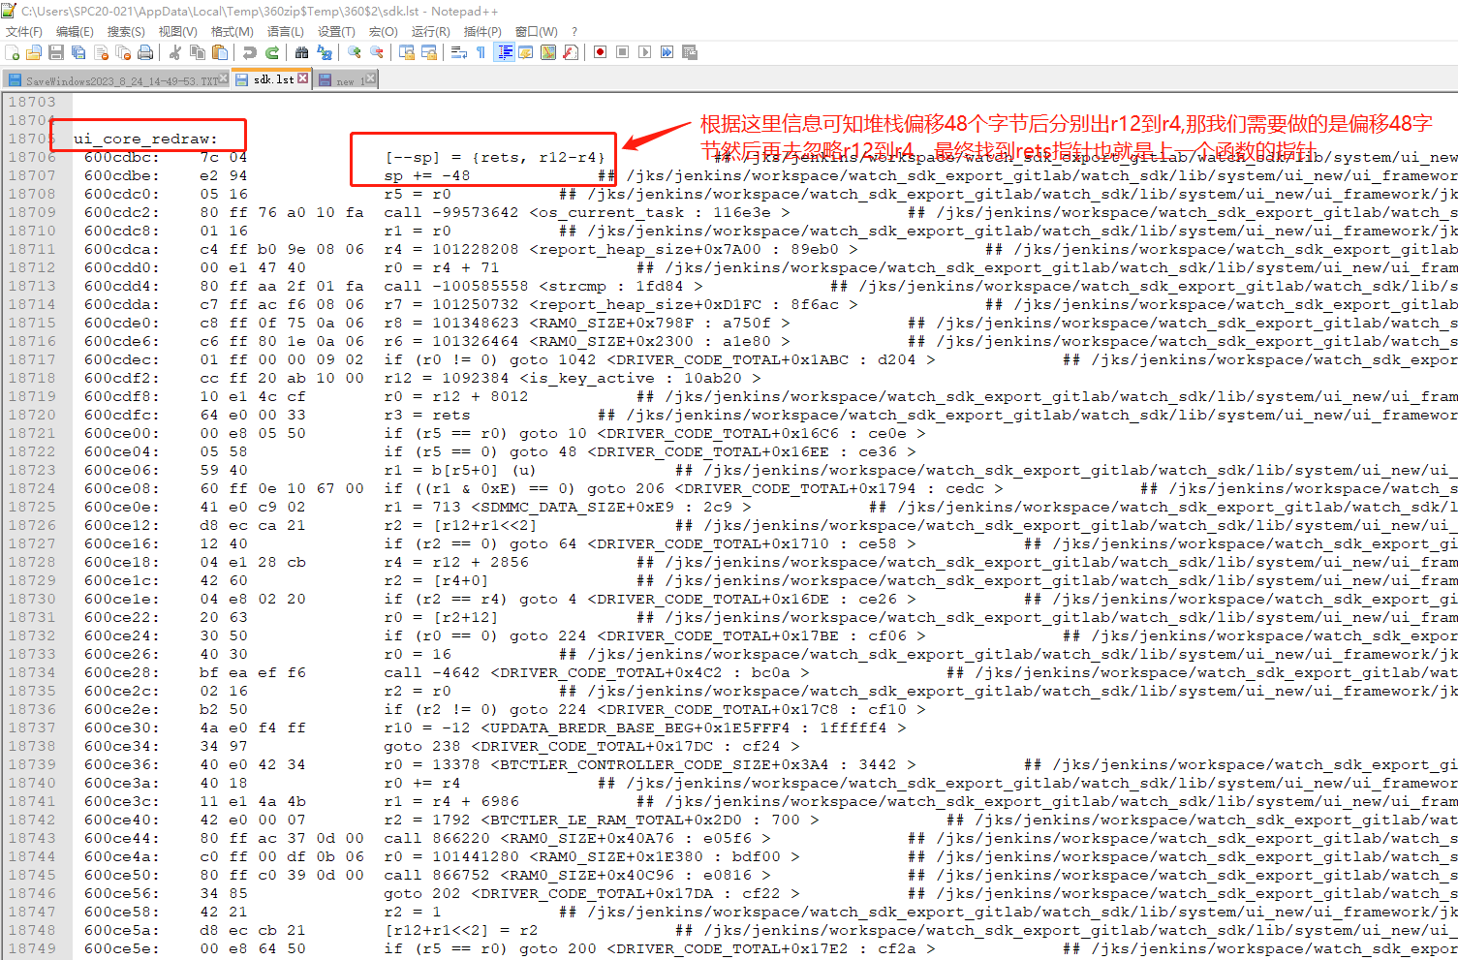Cut selection with the scissors icon
1458x960 pixels.
point(175,52)
